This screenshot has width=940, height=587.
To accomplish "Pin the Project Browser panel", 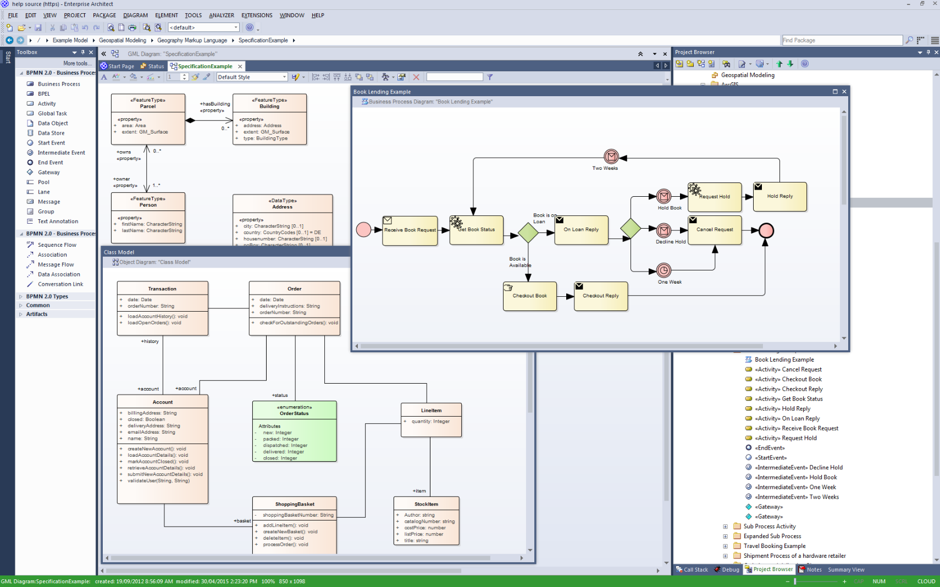I will tap(928, 52).
